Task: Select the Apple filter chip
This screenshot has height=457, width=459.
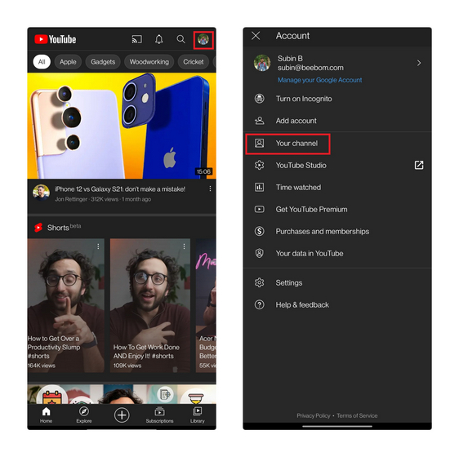Action: click(68, 62)
